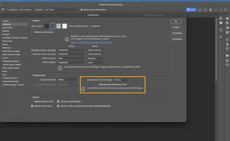Open Schermo intero con menu color dropdown

click(x=71, y=54)
